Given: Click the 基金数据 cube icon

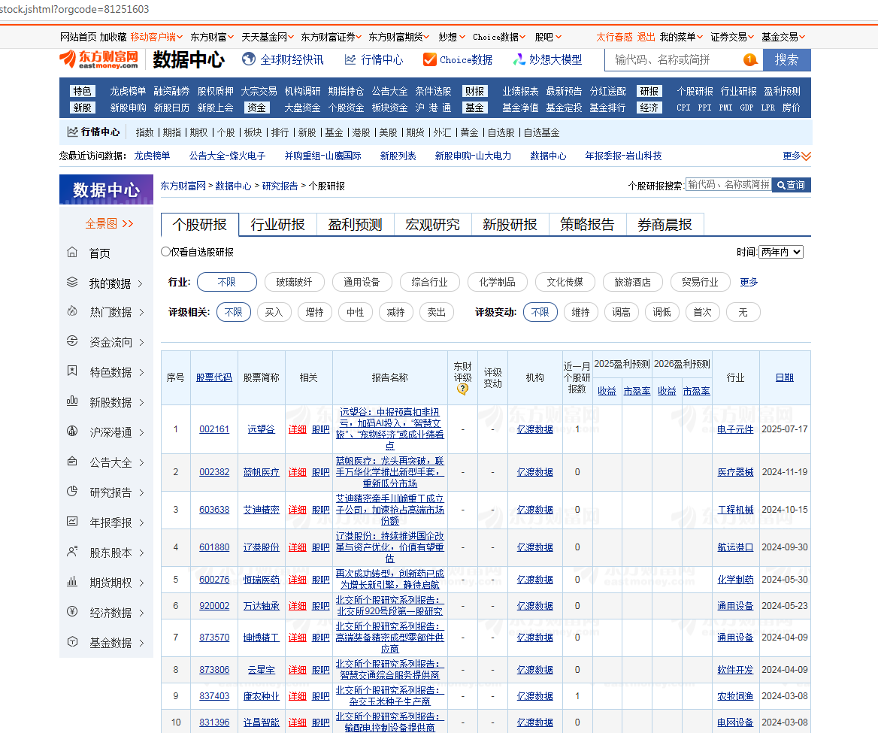Looking at the screenshot, I should coord(72,642).
